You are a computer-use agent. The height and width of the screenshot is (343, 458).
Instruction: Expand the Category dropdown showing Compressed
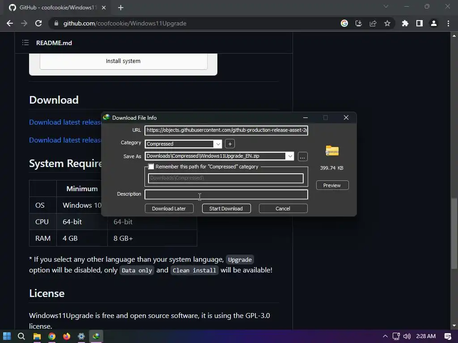pyautogui.click(x=218, y=144)
